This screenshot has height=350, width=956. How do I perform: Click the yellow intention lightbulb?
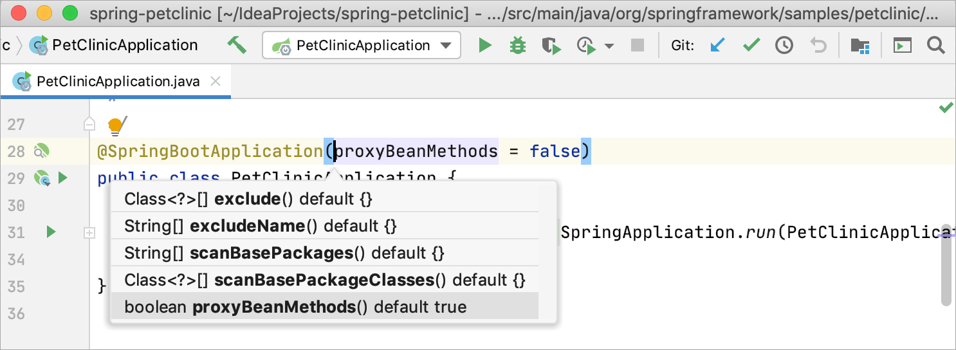pyautogui.click(x=116, y=125)
